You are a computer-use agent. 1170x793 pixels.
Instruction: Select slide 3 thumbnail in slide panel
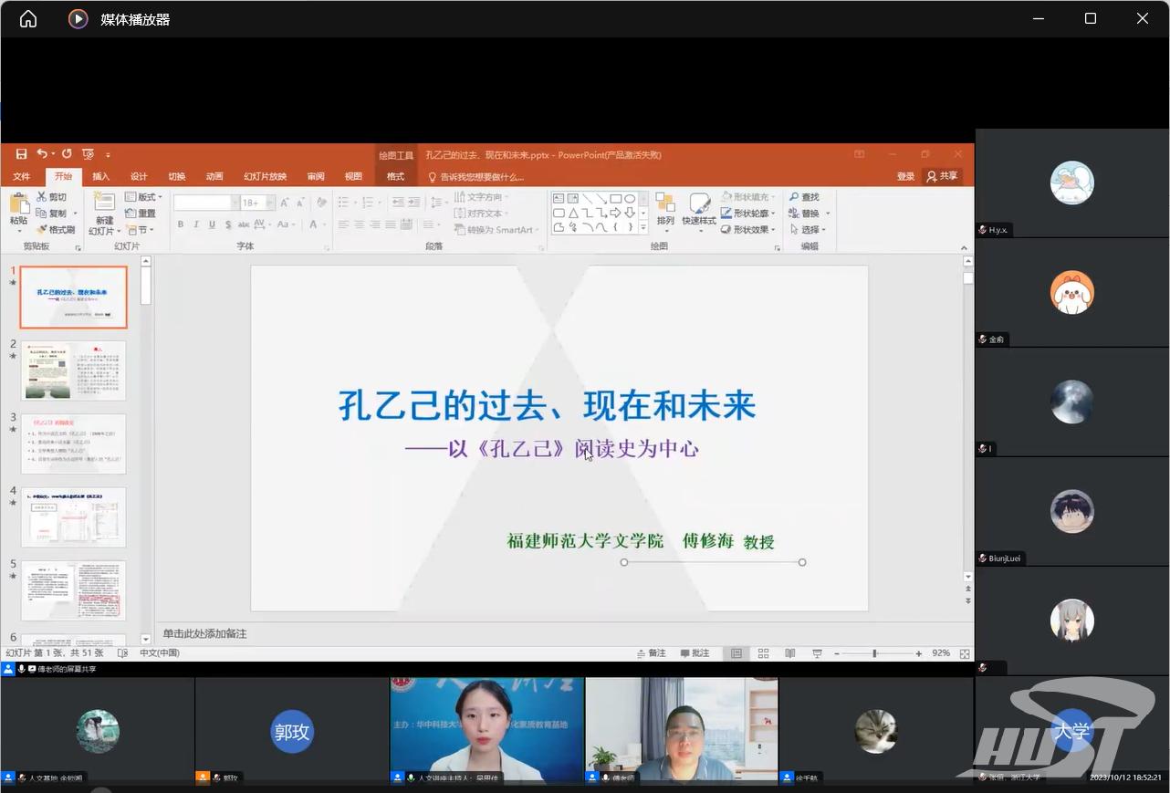pyautogui.click(x=73, y=443)
